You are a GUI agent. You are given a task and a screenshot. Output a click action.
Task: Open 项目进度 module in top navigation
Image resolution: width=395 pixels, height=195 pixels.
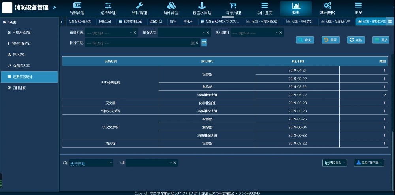click(x=265, y=8)
